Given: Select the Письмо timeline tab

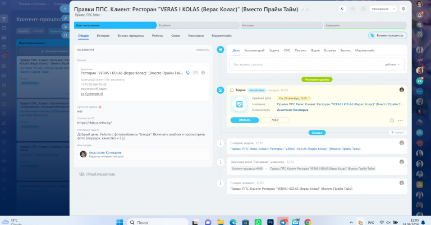Looking at the screenshot, I should [300, 50].
